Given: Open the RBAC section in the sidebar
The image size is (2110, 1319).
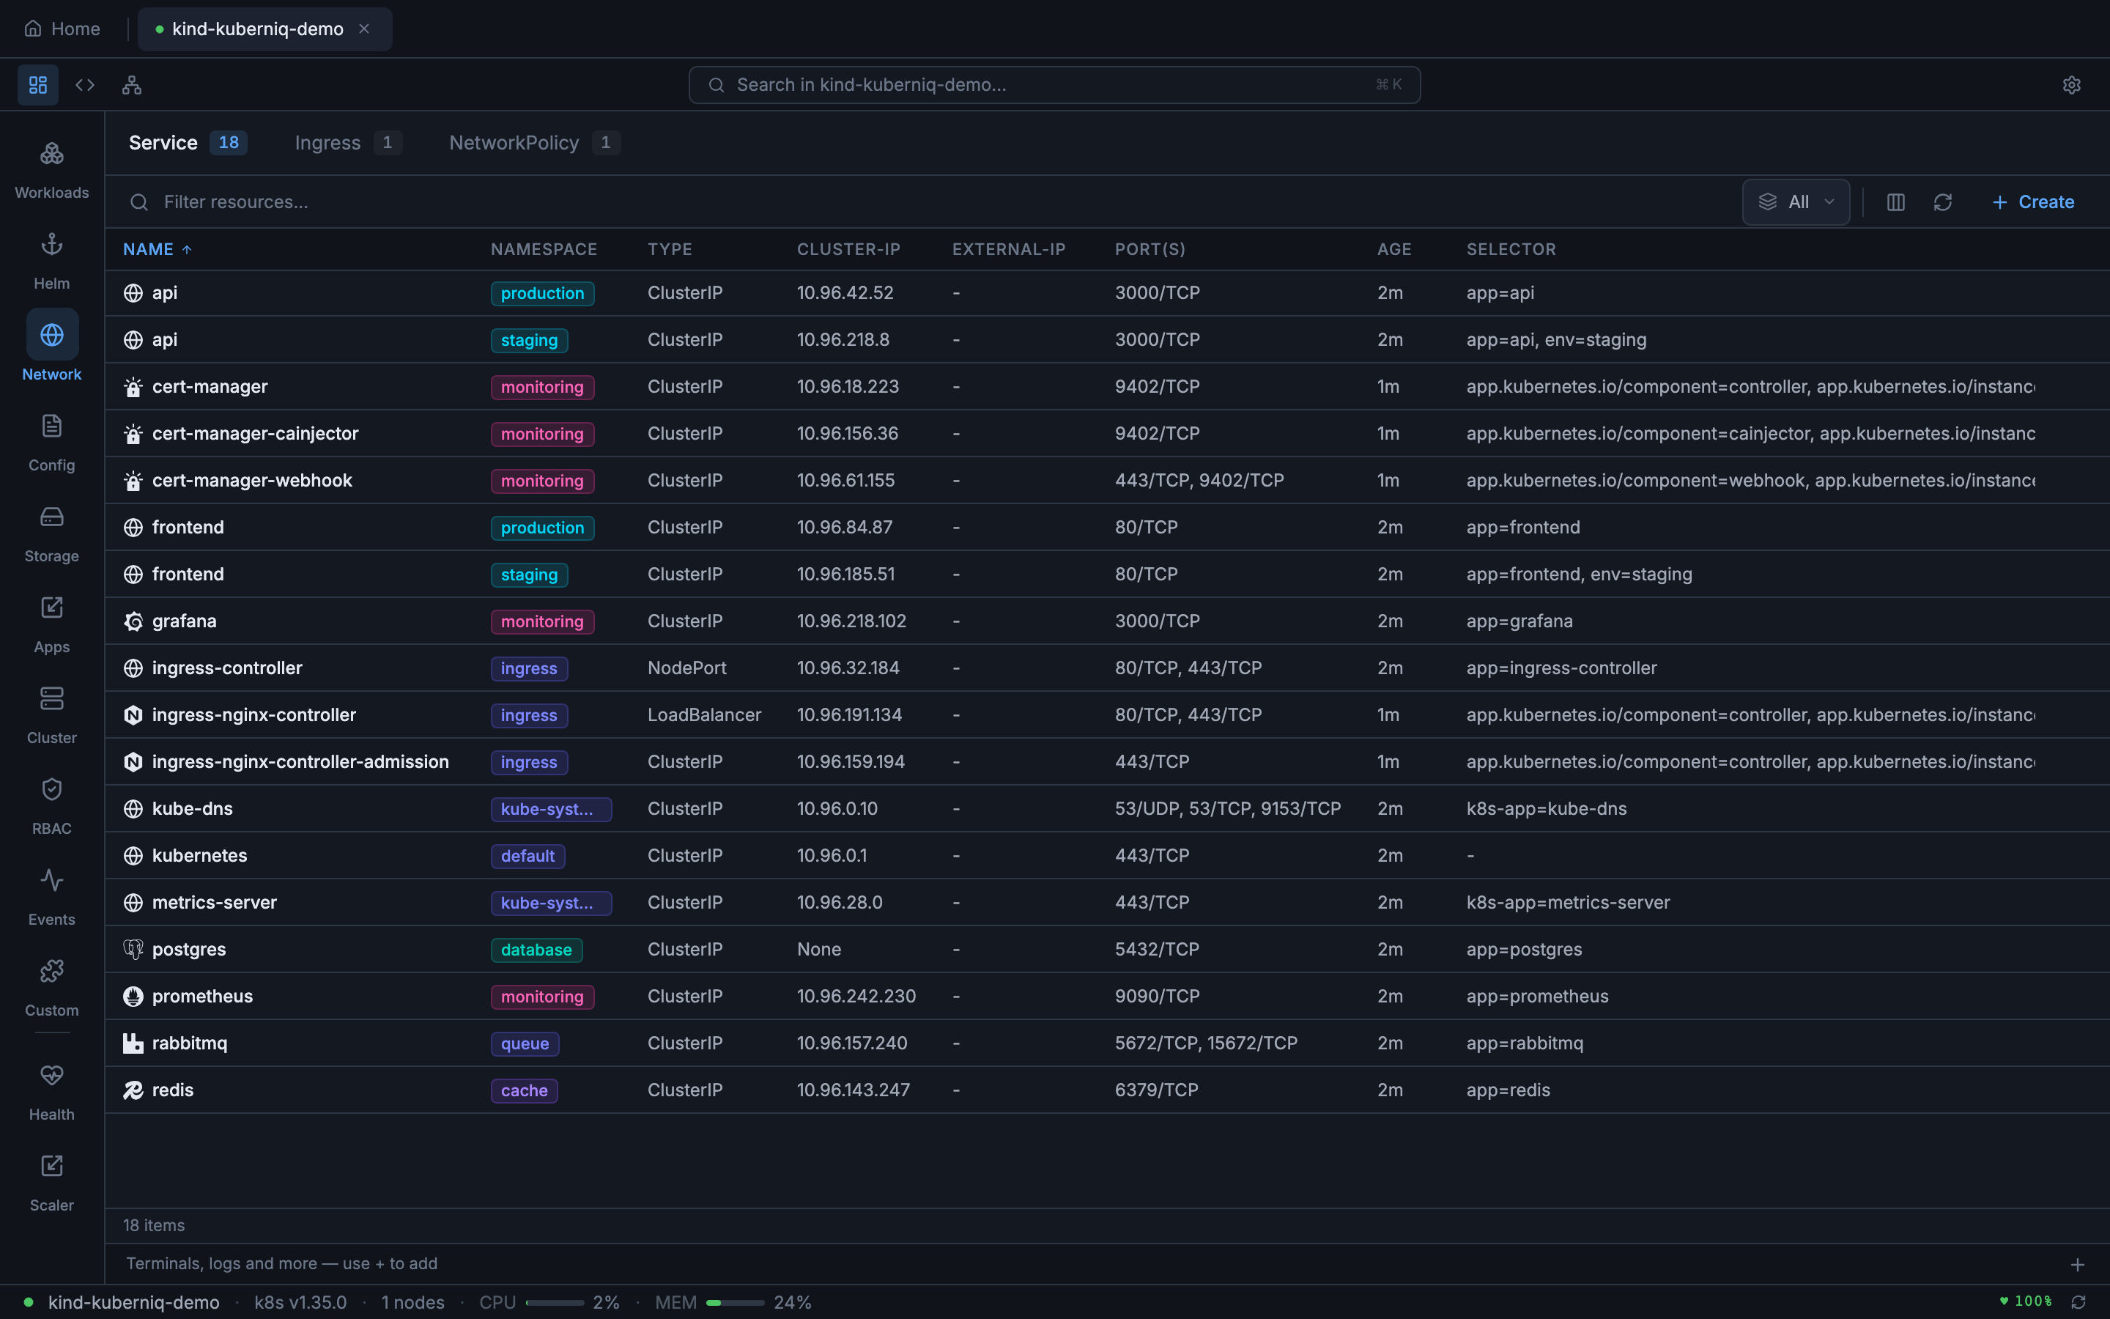Looking at the screenshot, I should (51, 805).
